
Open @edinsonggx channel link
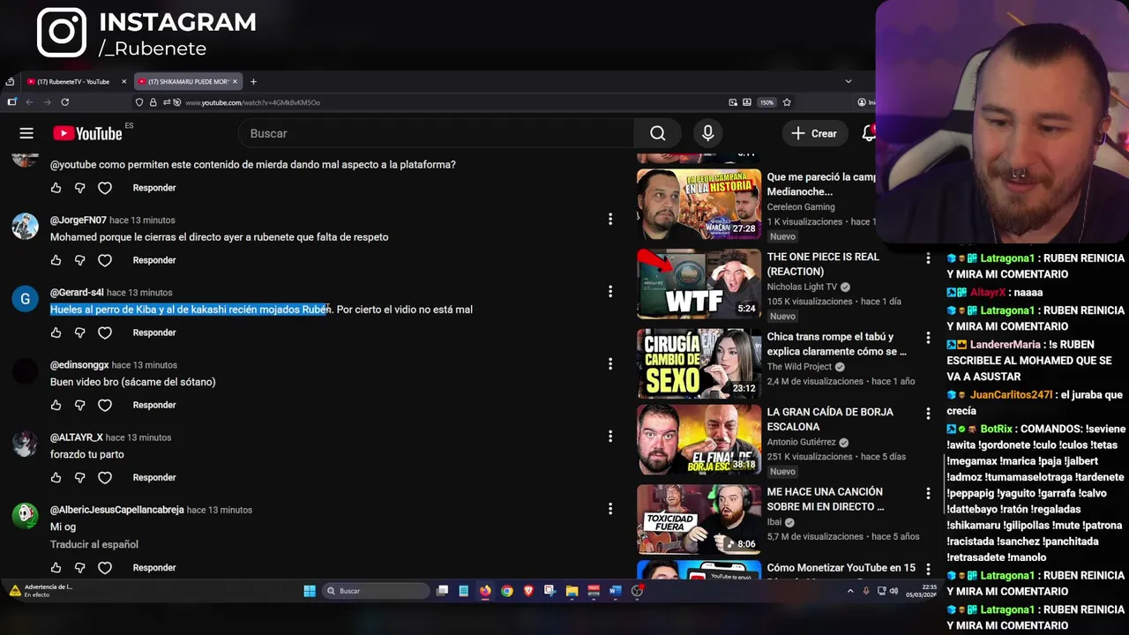point(79,364)
